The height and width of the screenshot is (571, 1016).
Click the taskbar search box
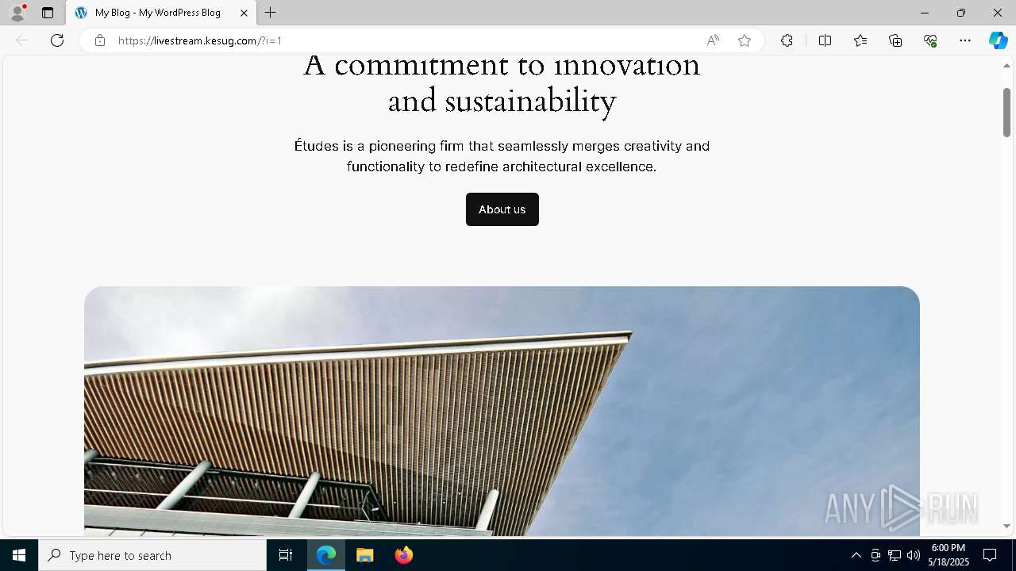point(152,555)
